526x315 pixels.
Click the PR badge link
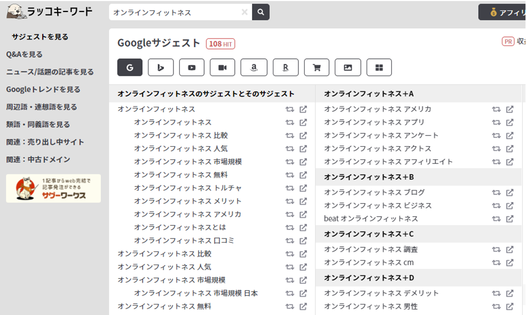(x=508, y=41)
